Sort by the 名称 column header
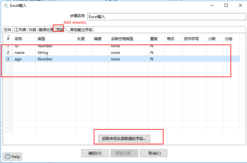Viewport: 247px width, 163px height. tap(24, 39)
